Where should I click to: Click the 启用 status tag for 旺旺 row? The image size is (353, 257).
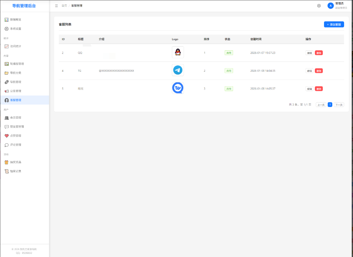pyautogui.click(x=229, y=89)
